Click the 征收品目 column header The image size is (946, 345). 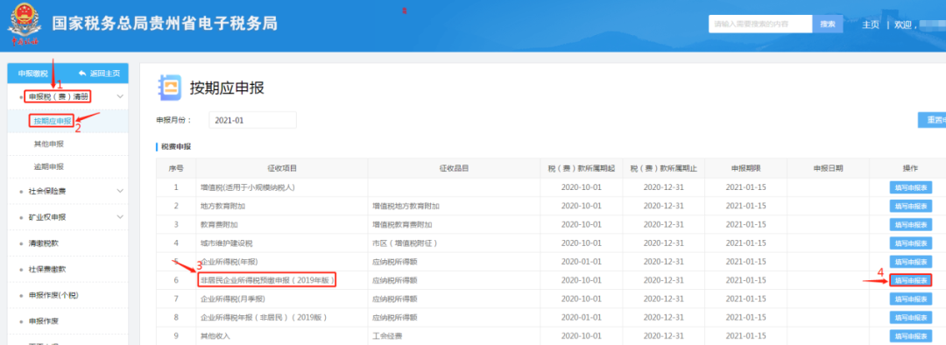tap(455, 168)
